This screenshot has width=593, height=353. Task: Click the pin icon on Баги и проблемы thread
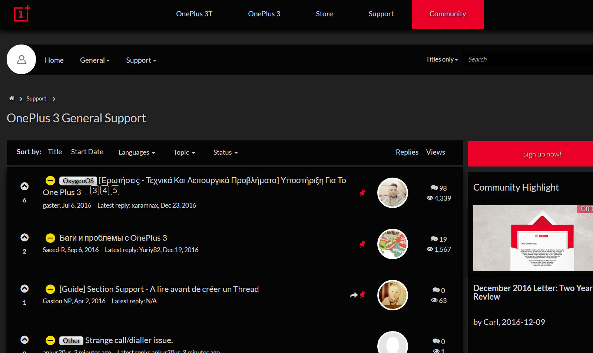[x=362, y=244]
